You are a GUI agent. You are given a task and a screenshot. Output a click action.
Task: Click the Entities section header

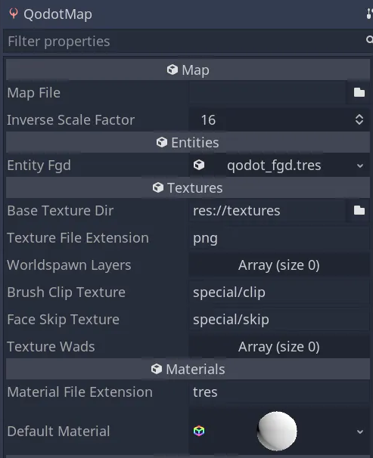point(188,142)
